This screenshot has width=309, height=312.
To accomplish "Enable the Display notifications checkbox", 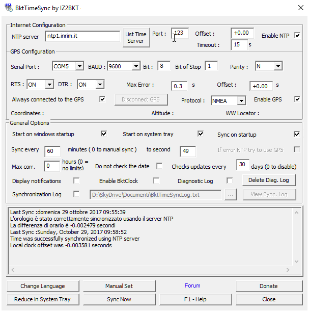I will (x=76, y=181).
